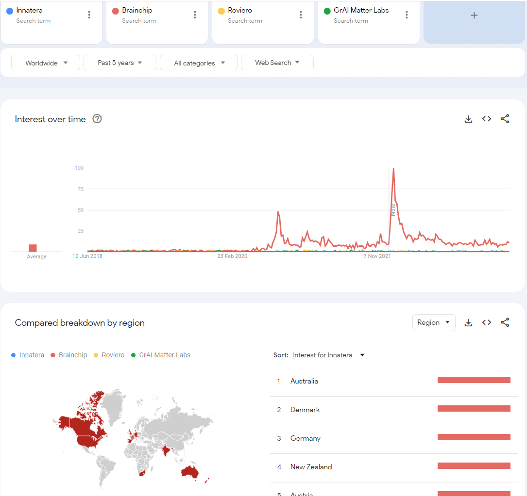
Task: Download the region breakdown data
Action: coord(469,322)
